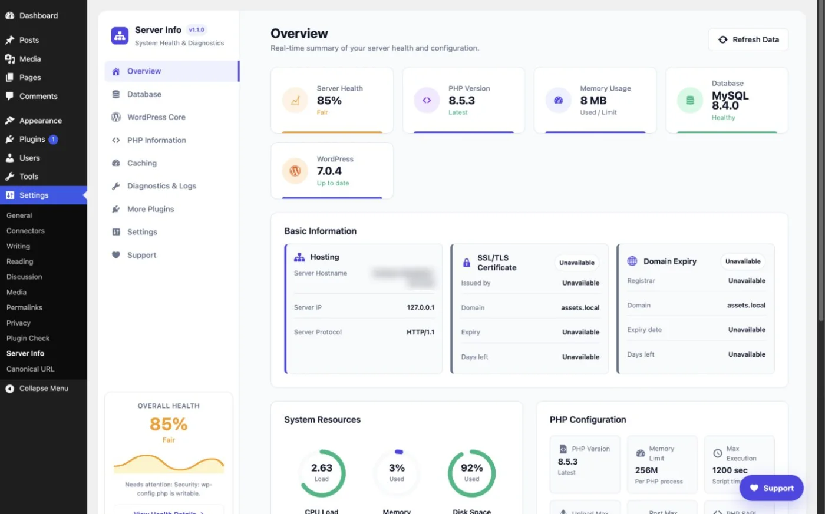Open Discussion settings submenu

(x=24, y=277)
